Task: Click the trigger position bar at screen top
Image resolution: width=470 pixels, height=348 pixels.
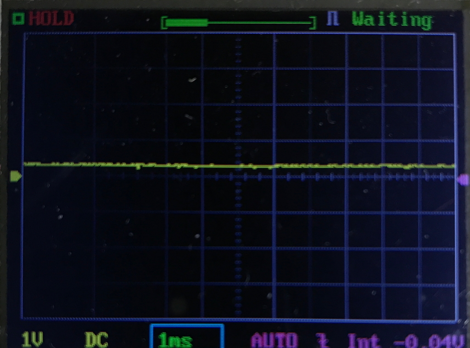Action: [239, 21]
